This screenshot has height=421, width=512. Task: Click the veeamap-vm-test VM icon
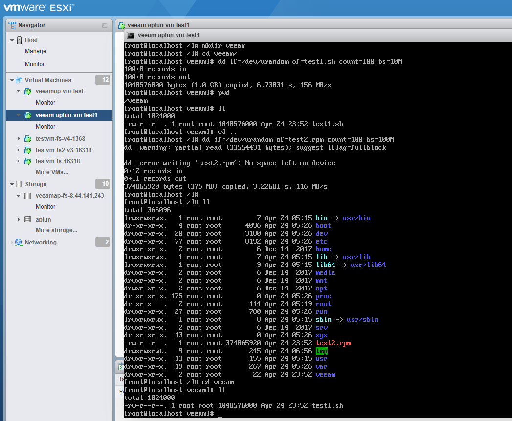pyautogui.click(x=28, y=91)
